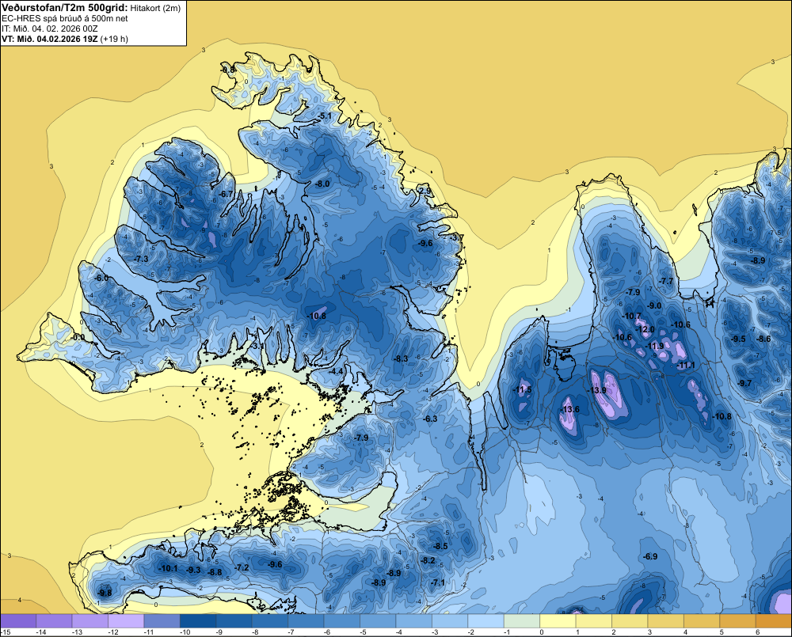Viewport: 792px width, 637px height.
Task: Click the -9.8 temperature label
Action: pyautogui.click(x=105, y=593)
